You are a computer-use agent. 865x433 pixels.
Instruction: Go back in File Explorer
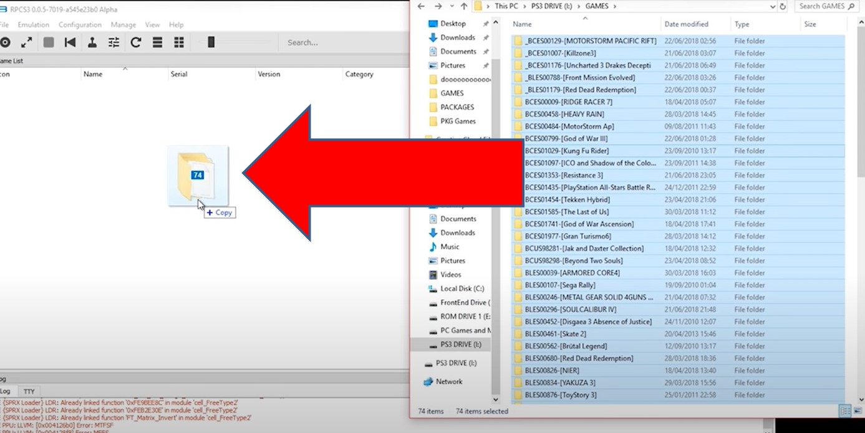[421, 6]
